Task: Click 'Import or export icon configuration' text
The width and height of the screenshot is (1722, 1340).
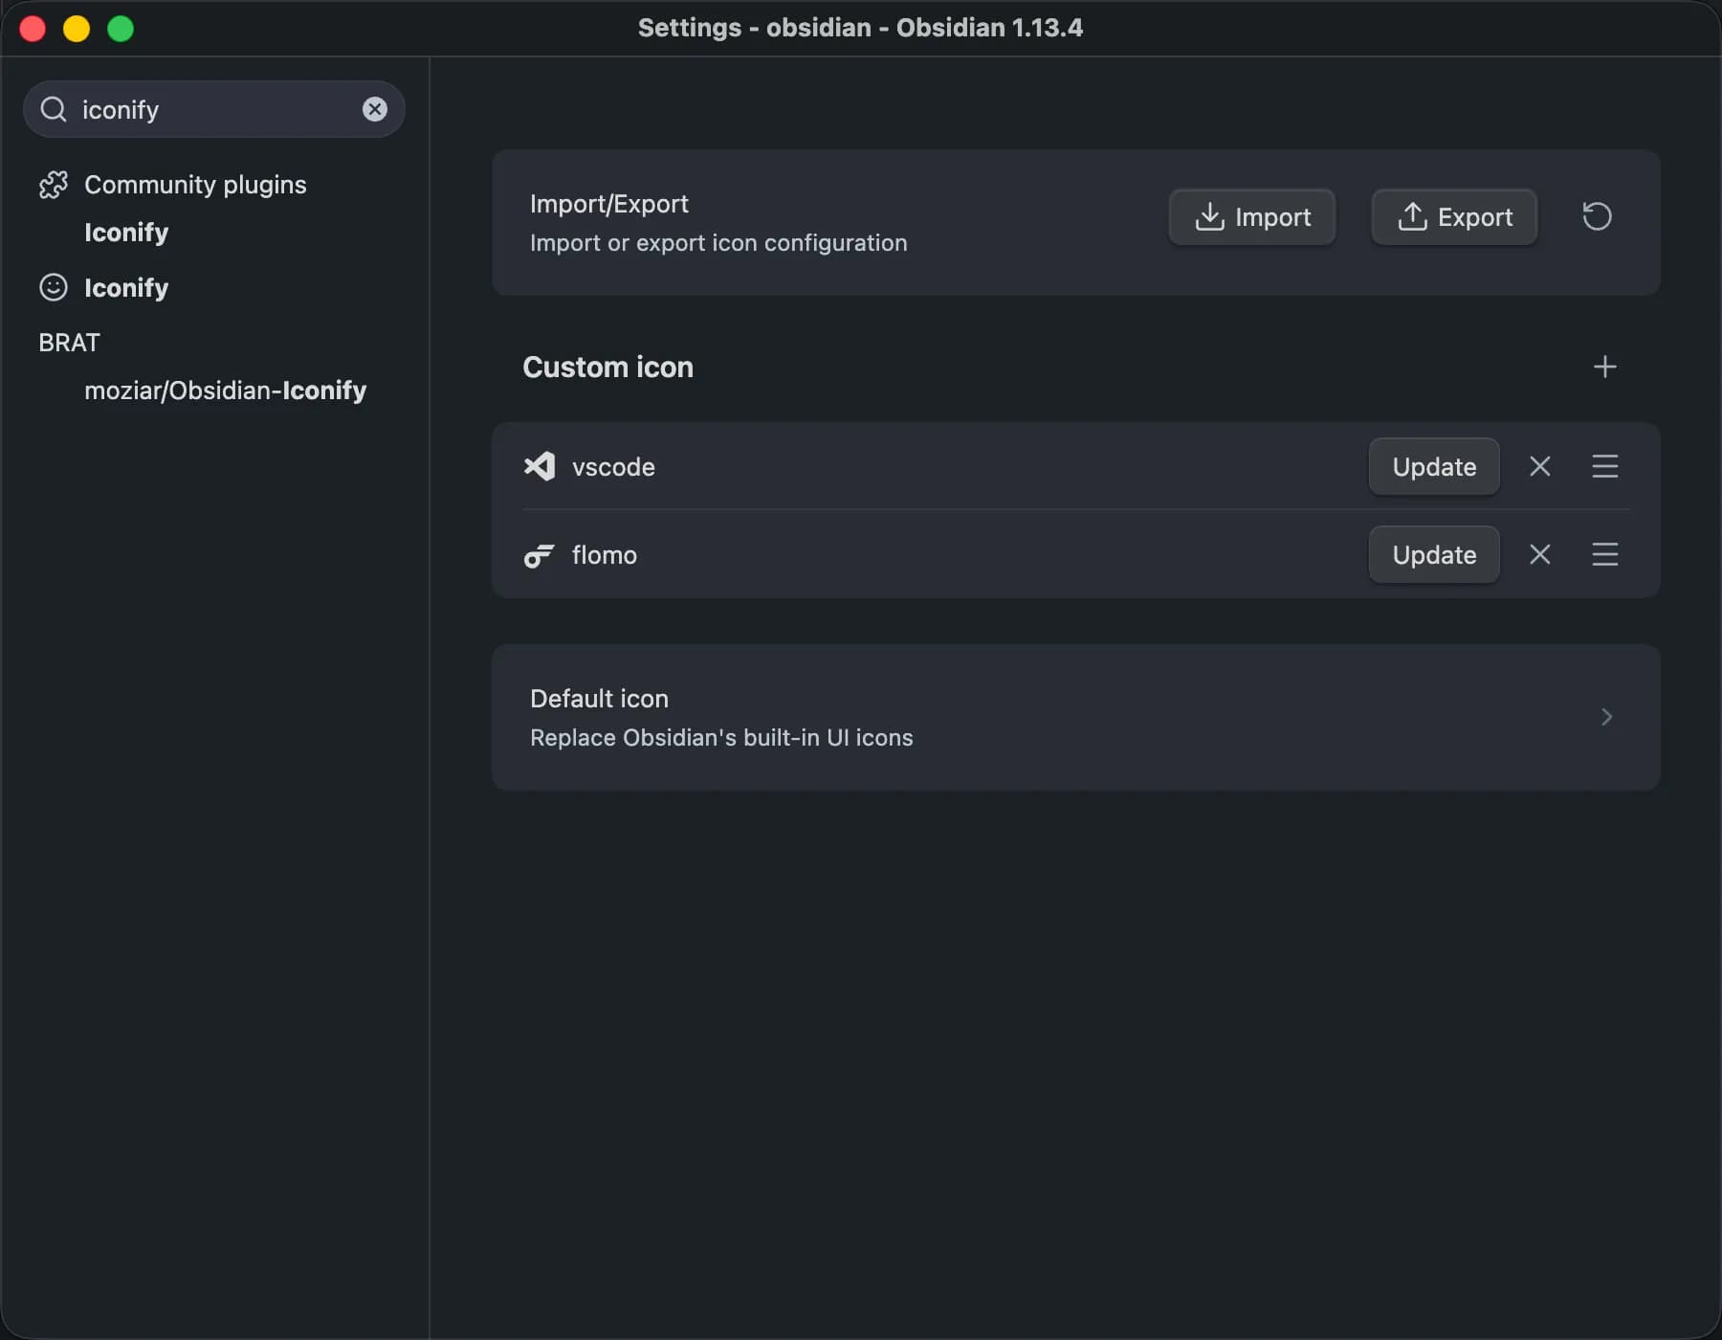Action: click(718, 243)
